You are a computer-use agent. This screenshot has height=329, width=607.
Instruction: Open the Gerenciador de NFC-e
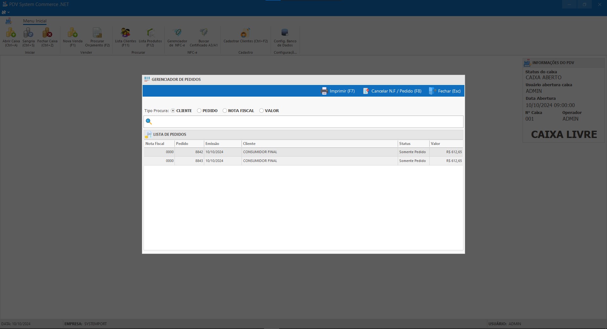tap(177, 33)
